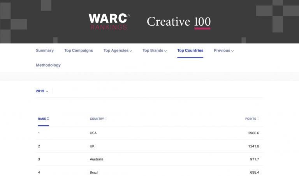The image size is (299, 176).
Task: Click the Top Brands chevron icon
Action: (165, 51)
